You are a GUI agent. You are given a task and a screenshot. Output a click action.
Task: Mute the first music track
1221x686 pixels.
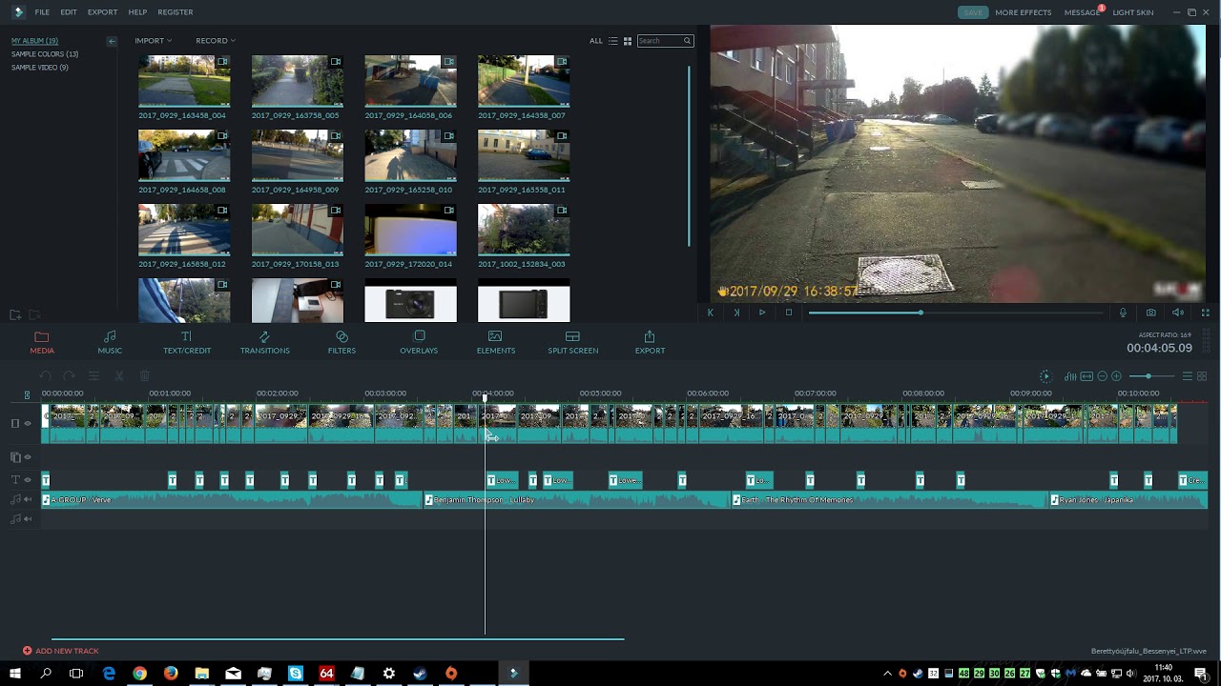[x=28, y=499]
